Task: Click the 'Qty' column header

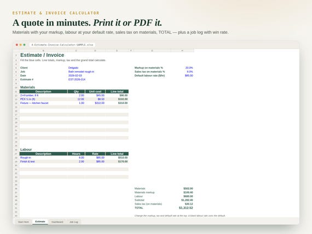Action: pos(76,91)
